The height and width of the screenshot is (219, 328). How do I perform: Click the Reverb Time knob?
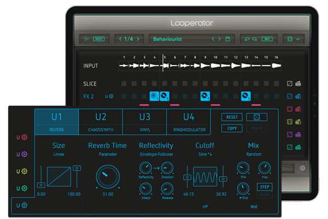[108, 176]
